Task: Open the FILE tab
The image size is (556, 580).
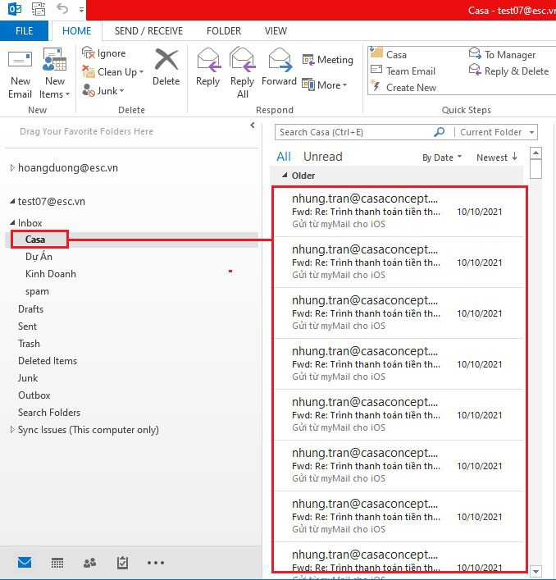Action: [24, 30]
